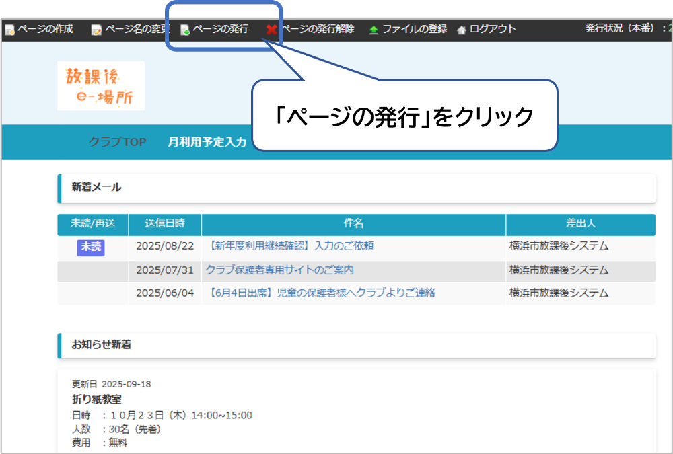The image size is (673, 454).
Task: Click the ページの作成 page icon
Action: (x=9, y=30)
